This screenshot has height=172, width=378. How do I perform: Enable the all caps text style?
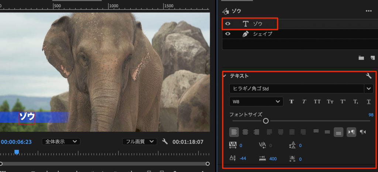[x=317, y=101]
